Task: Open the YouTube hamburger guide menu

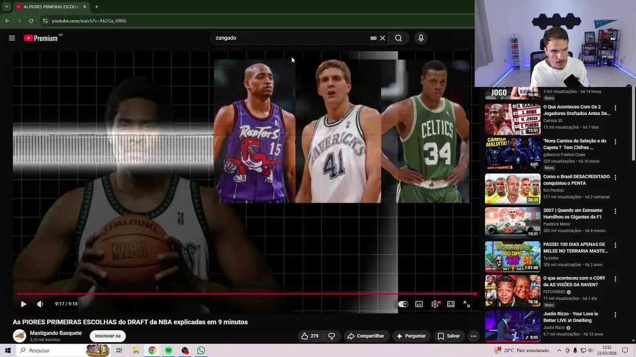Action: pos(12,38)
